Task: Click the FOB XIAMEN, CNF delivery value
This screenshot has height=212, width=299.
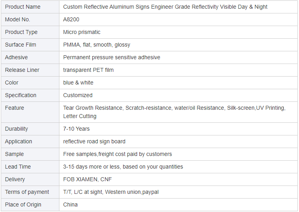Action: pyautogui.click(x=88, y=179)
